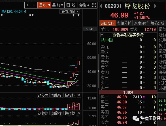Click the MA120: 44.54 label
Viewport: 166px width, 126px height.
(12, 11)
